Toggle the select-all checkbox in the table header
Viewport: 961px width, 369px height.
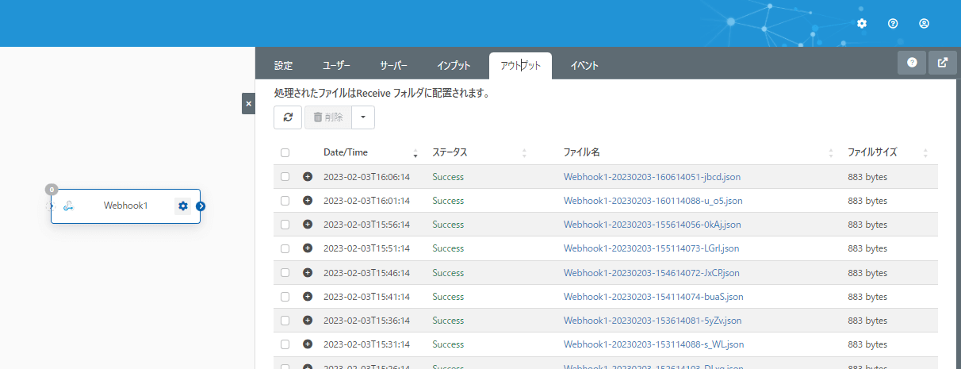pos(285,153)
